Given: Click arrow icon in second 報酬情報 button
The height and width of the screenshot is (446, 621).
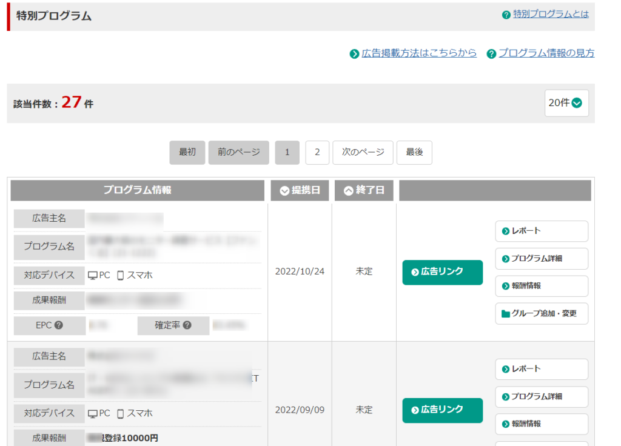Looking at the screenshot, I should pos(505,424).
